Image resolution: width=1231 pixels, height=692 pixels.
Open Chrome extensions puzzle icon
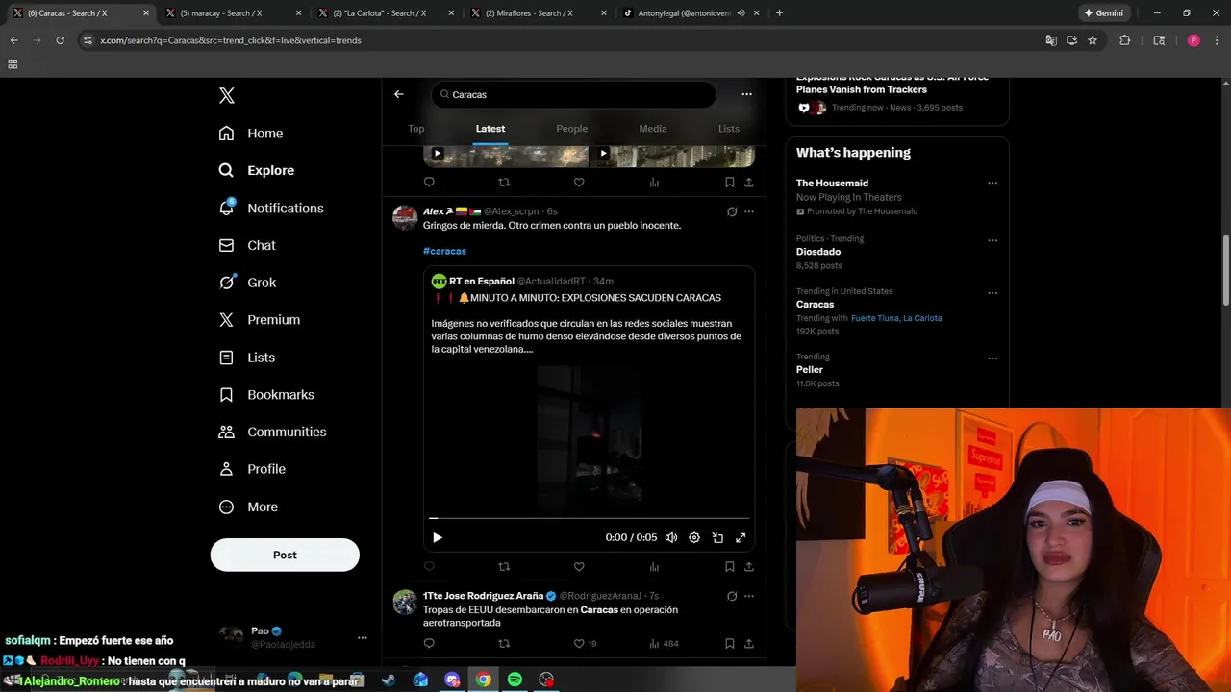point(1124,40)
